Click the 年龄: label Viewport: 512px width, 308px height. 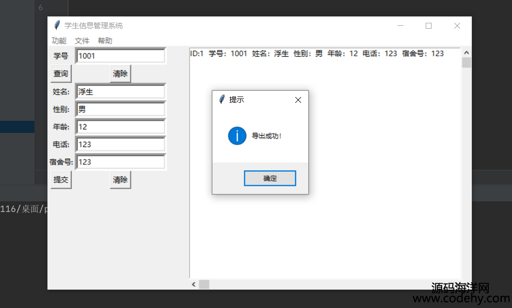pyautogui.click(x=62, y=127)
